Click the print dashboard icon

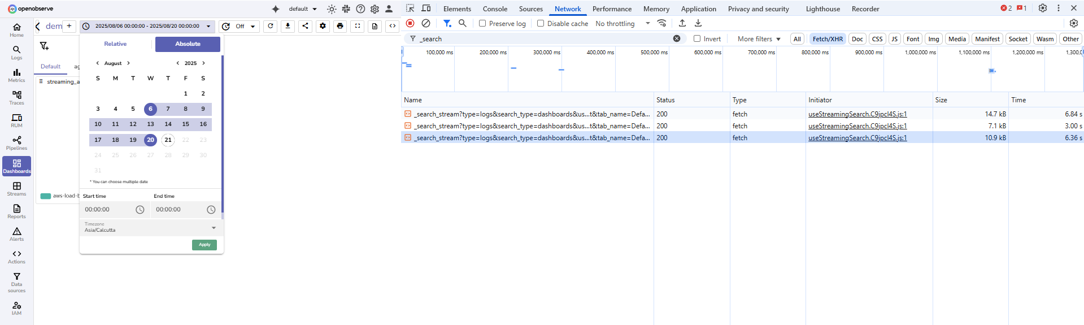tap(340, 26)
